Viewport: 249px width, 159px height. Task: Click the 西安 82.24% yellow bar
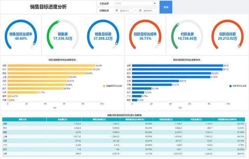coord(46,73)
